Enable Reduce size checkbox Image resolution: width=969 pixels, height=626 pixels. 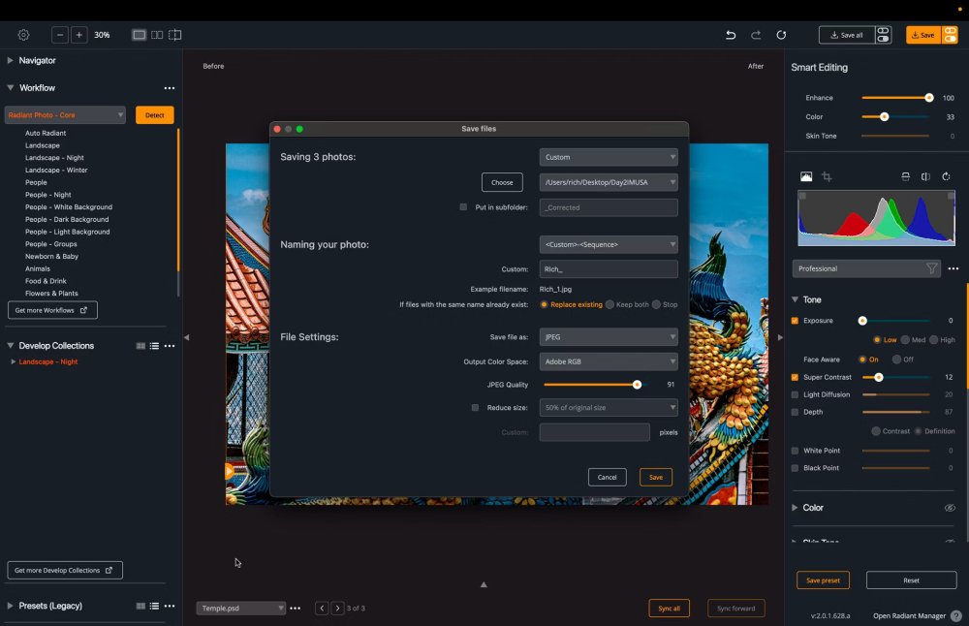(x=475, y=407)
